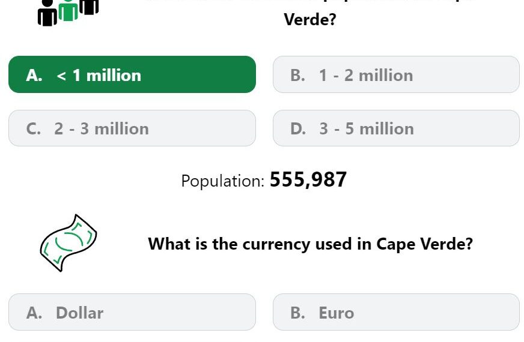The height and width of the screenshot is (342, 524).
Task: Choose the '1 - 2 million' option
Action: pyautogui.click(x=396, y=74)
